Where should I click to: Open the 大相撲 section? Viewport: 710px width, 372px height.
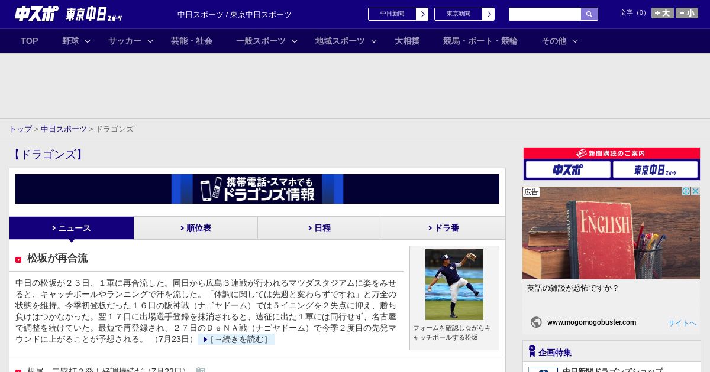[407, 41]
